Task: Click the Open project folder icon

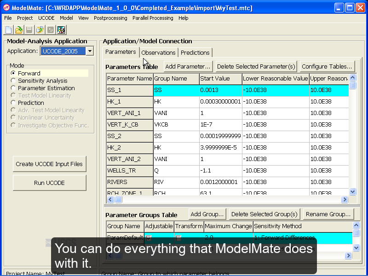Action: point(19,30)
